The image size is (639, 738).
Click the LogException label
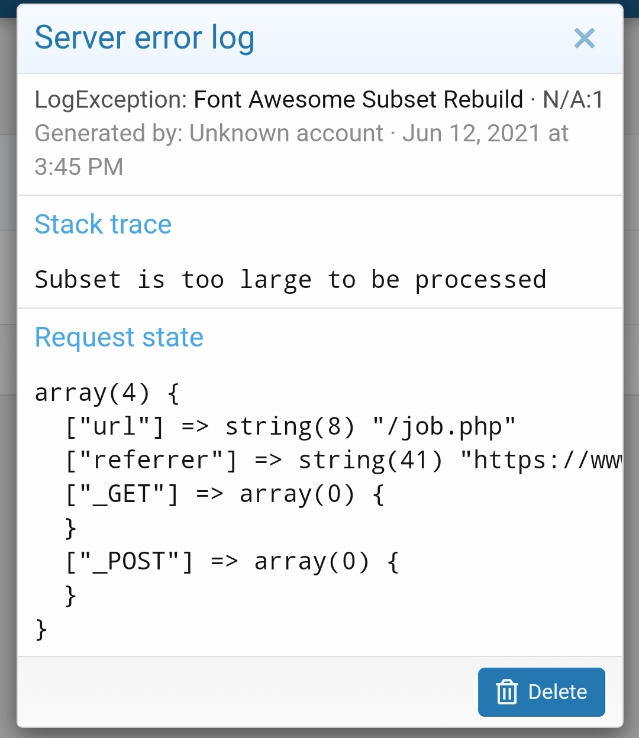tap(111, 99)
